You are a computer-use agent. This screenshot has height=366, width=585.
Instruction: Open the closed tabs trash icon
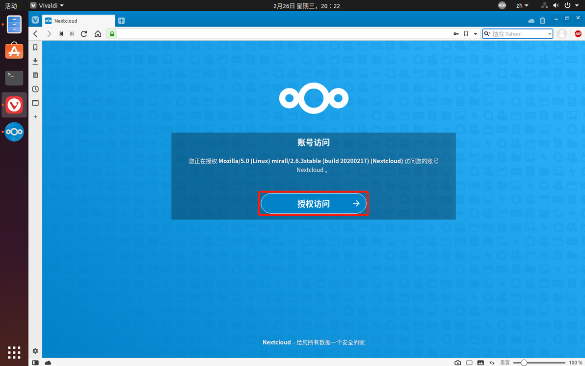pyautogui.click(x=542, y=21)
